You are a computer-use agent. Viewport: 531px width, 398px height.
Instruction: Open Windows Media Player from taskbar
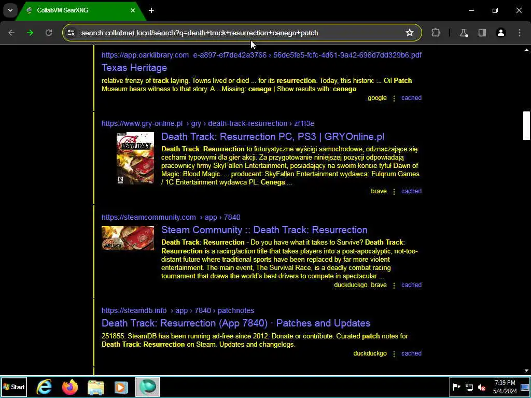(121, 387)
